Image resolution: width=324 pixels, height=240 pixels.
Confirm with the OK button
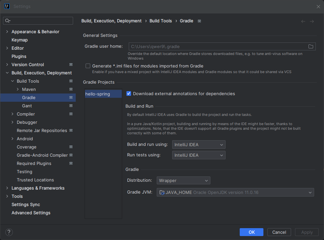tap(252, 232)
